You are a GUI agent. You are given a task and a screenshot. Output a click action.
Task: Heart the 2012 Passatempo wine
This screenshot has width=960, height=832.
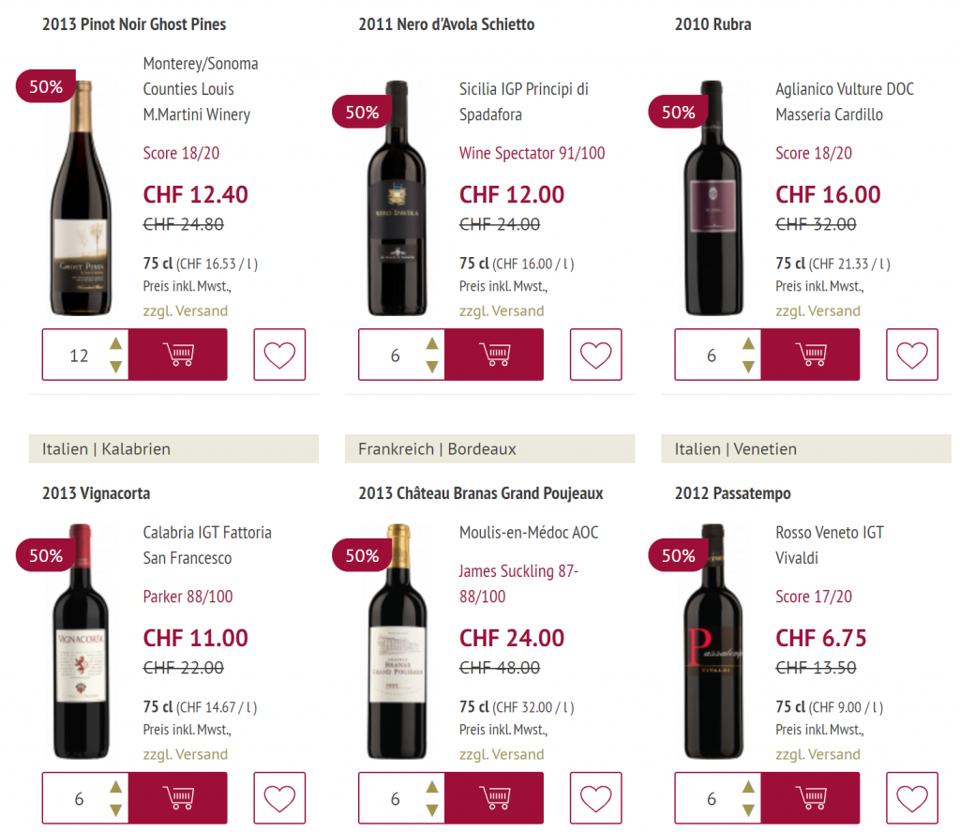coord(911,798)
